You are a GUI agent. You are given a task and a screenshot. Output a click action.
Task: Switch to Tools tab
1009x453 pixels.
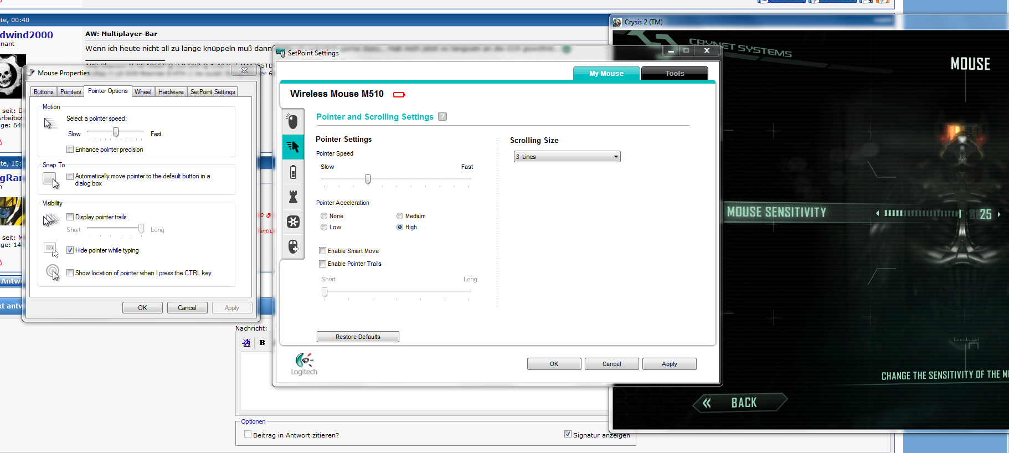coord(675,73)
